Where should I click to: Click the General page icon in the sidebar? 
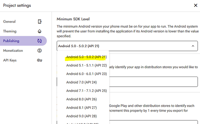click(x=40, y=22)
